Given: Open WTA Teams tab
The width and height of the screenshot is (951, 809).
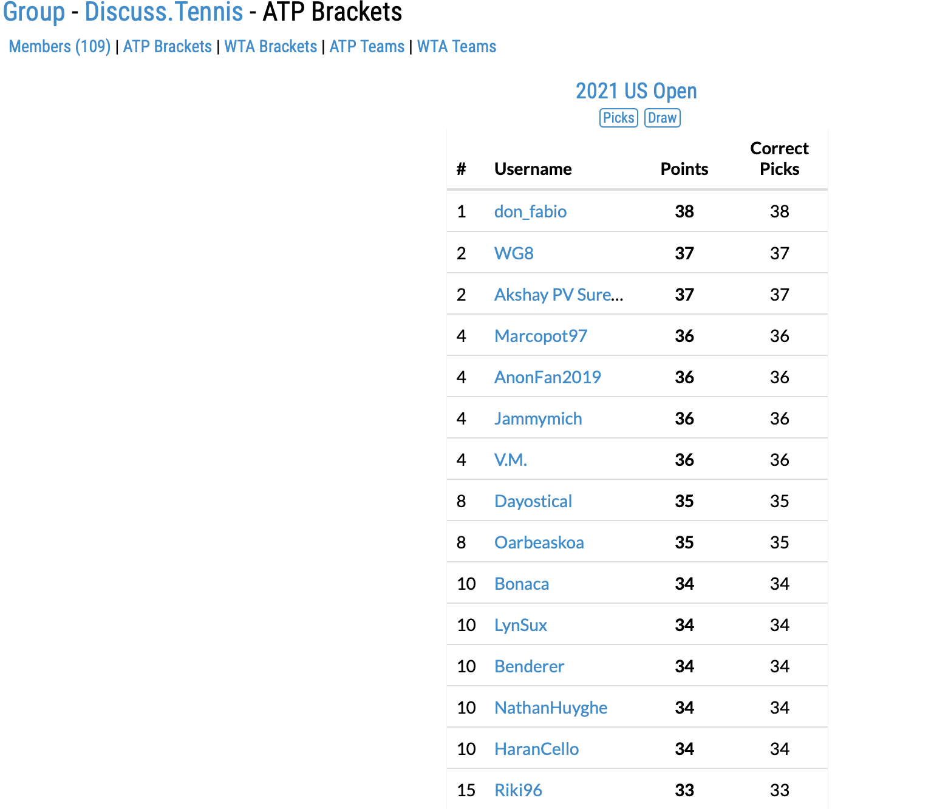Looking at the screenshot, I should click(x=457, y=47).
